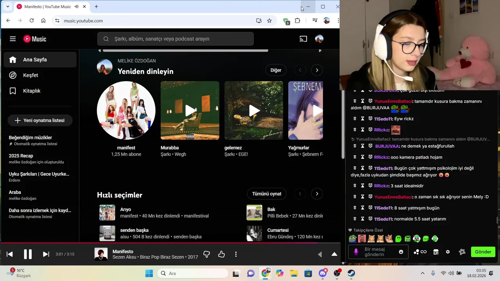Screen dimensions: 500x281
Task: Click Tümünü oynat button
Action: 267,194
